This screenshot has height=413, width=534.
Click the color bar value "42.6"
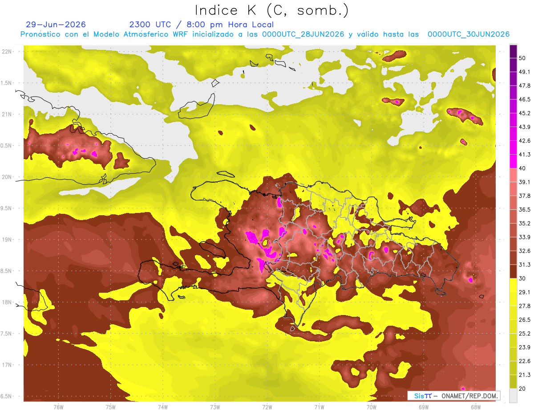525,141
